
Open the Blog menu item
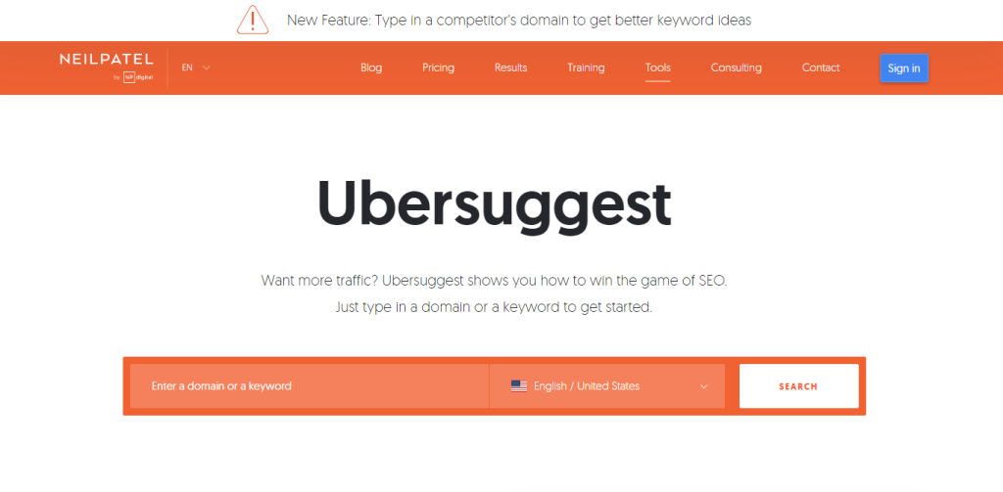pos(371,67)
